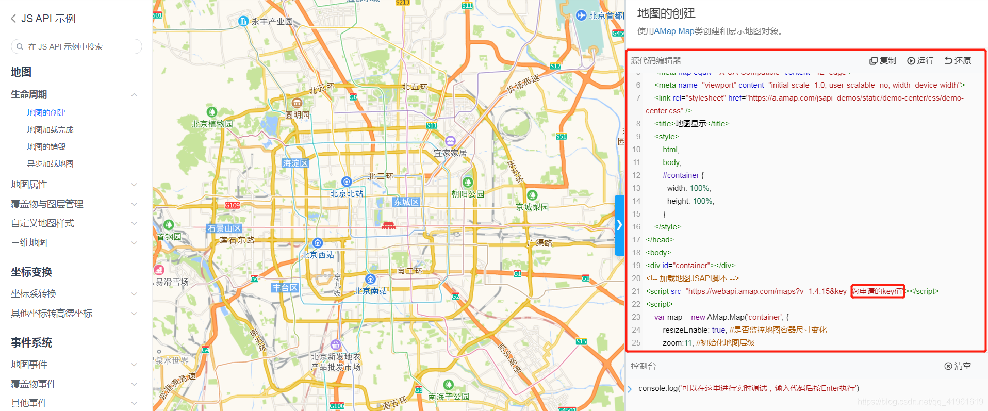The width and height of the screenshot is (988, 411).
Task: Reset the code with 还原 button
Action: [958, 61]
